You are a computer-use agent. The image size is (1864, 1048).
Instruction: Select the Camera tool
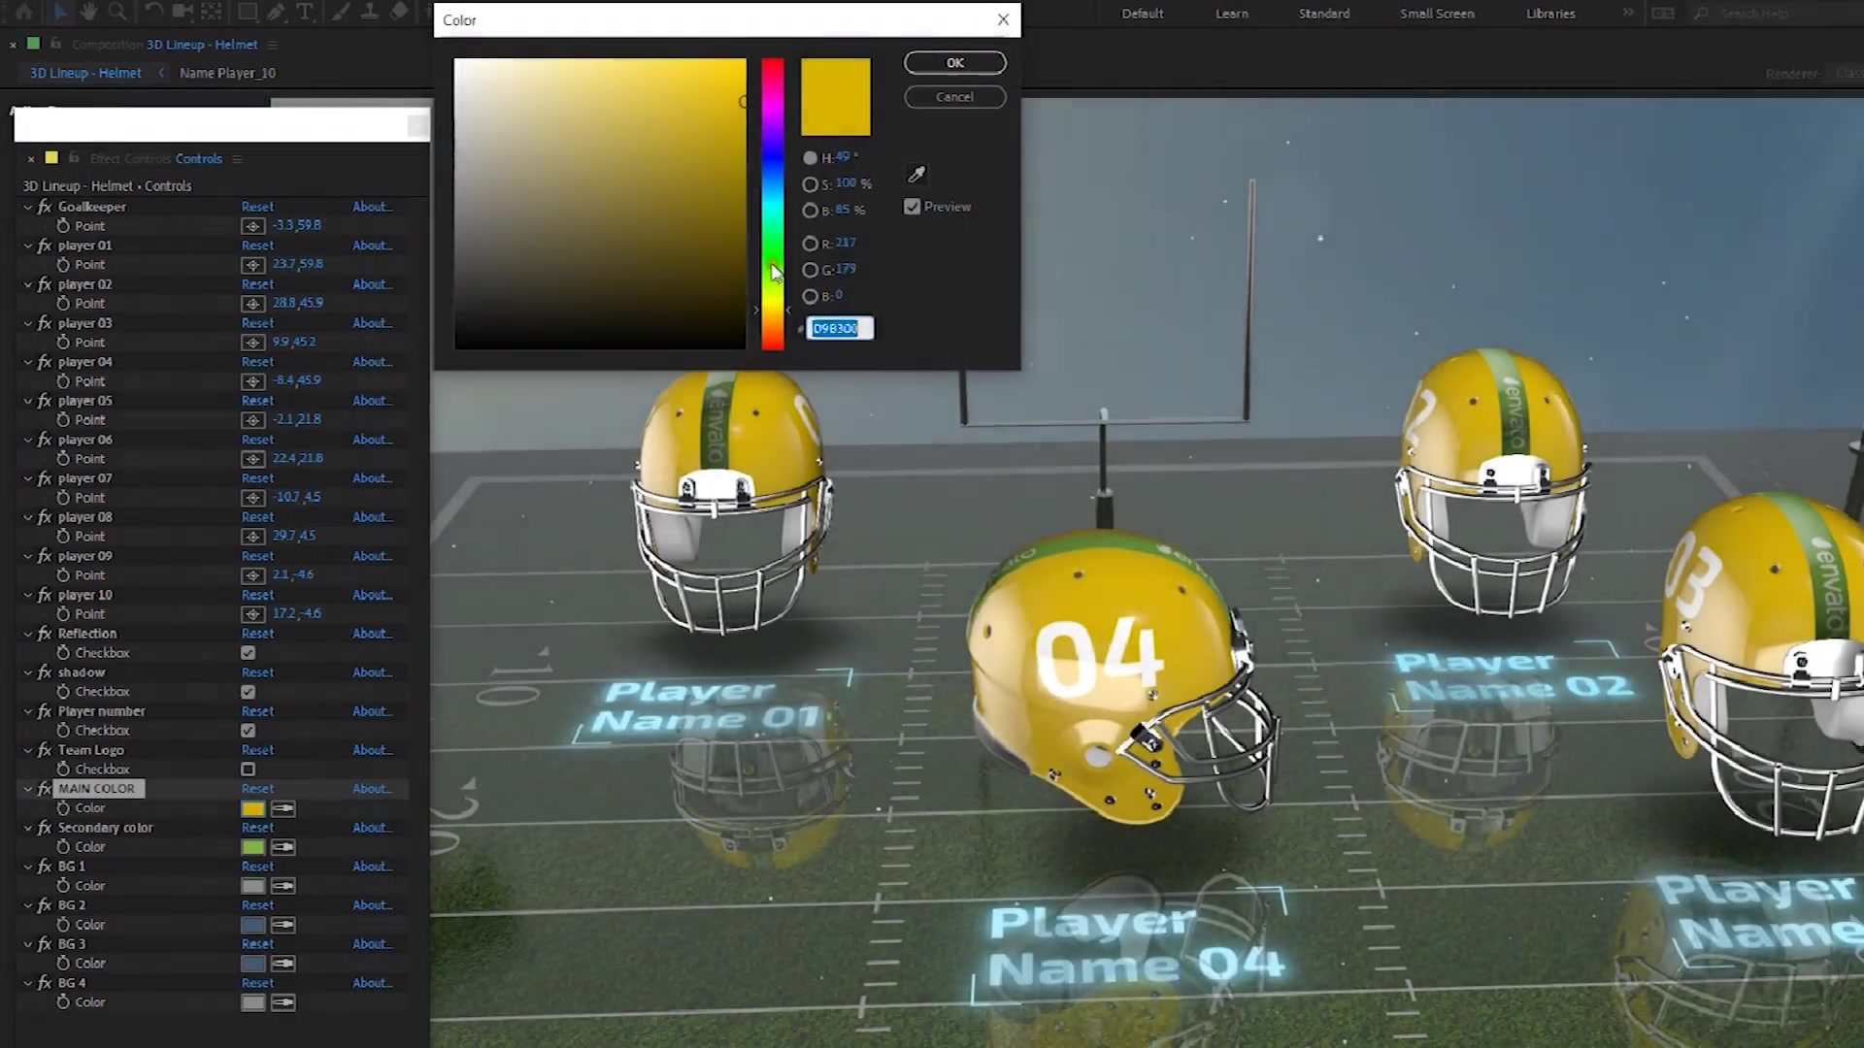[x=182, y=12]
